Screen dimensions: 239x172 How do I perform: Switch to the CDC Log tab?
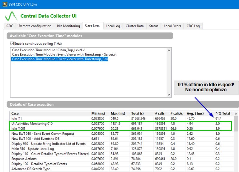coord(193,26)
